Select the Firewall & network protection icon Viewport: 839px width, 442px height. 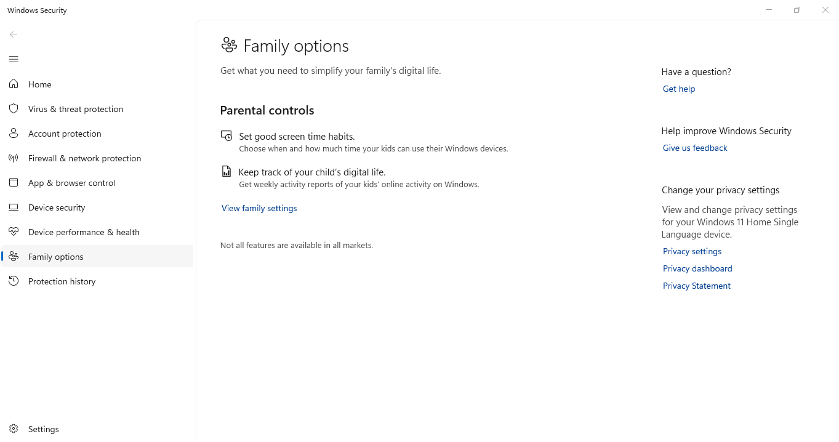[x=14, y=158]
